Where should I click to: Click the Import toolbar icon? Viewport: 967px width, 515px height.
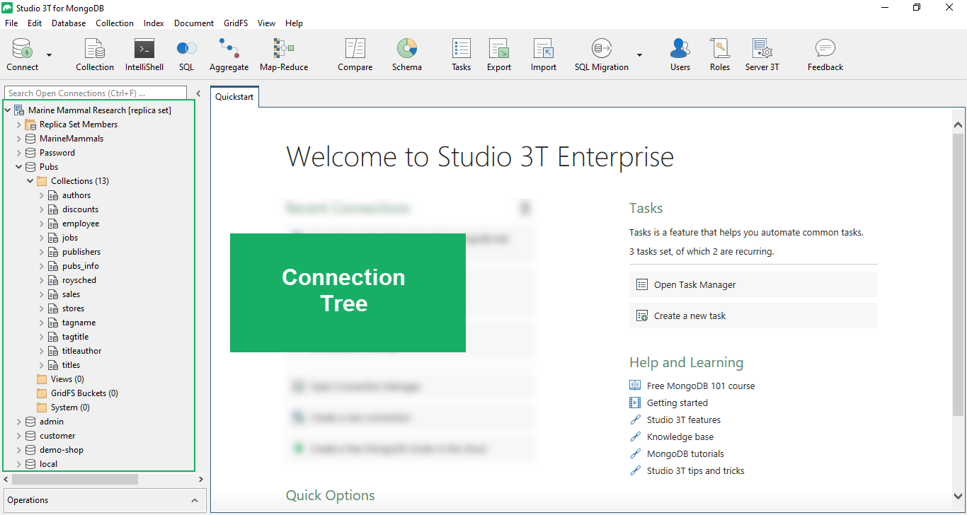543,54
